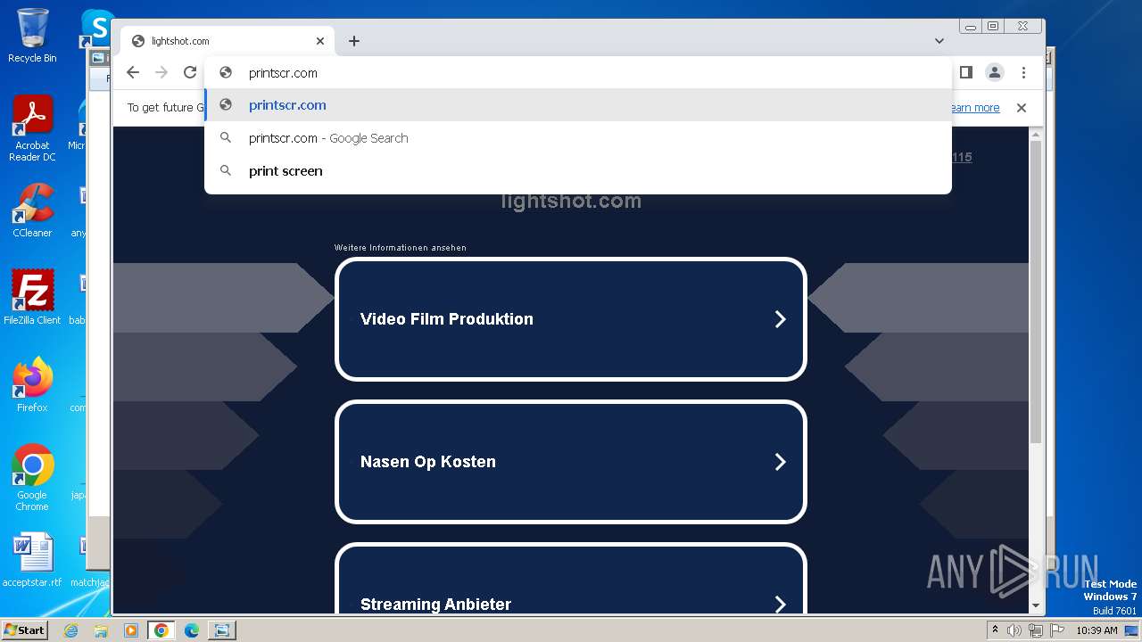Screen dimensions: 1142x642
Task: Open the Chrome profile avatar
Action: click(x=995, y=72)
